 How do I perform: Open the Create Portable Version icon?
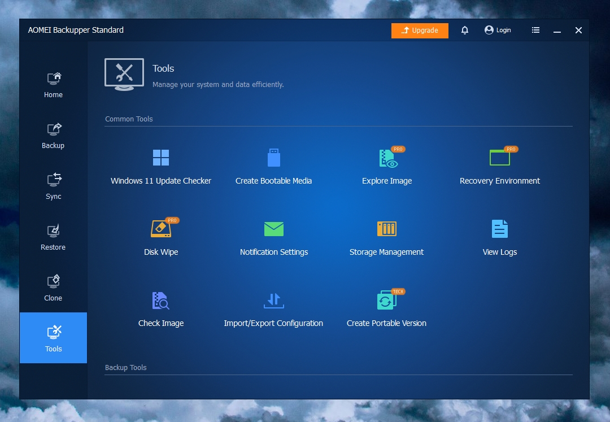point(387,301)
